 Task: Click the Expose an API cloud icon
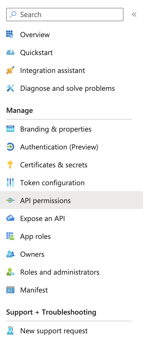[10, 218]
